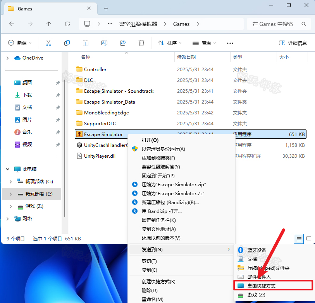Click the search magnifier icon
The image size is (315, 303).
coord(304,24)
